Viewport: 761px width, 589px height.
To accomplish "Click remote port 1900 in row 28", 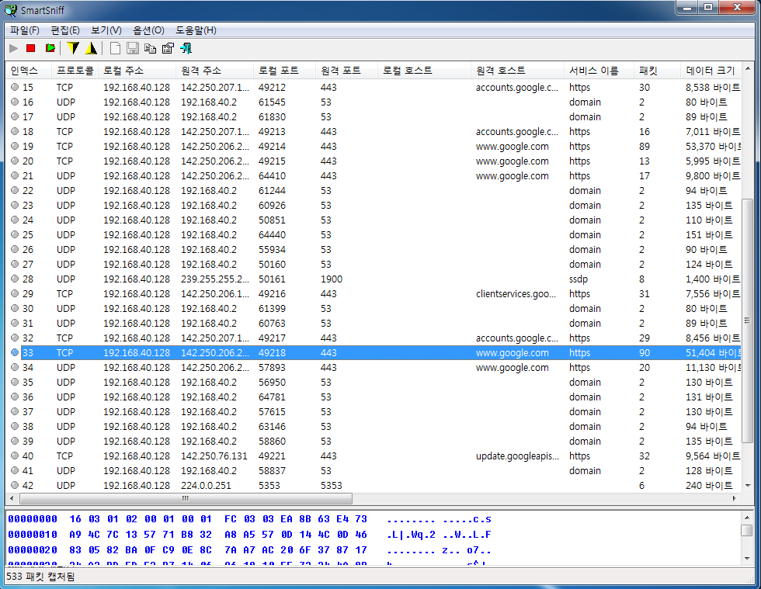I will coord(332,279).
